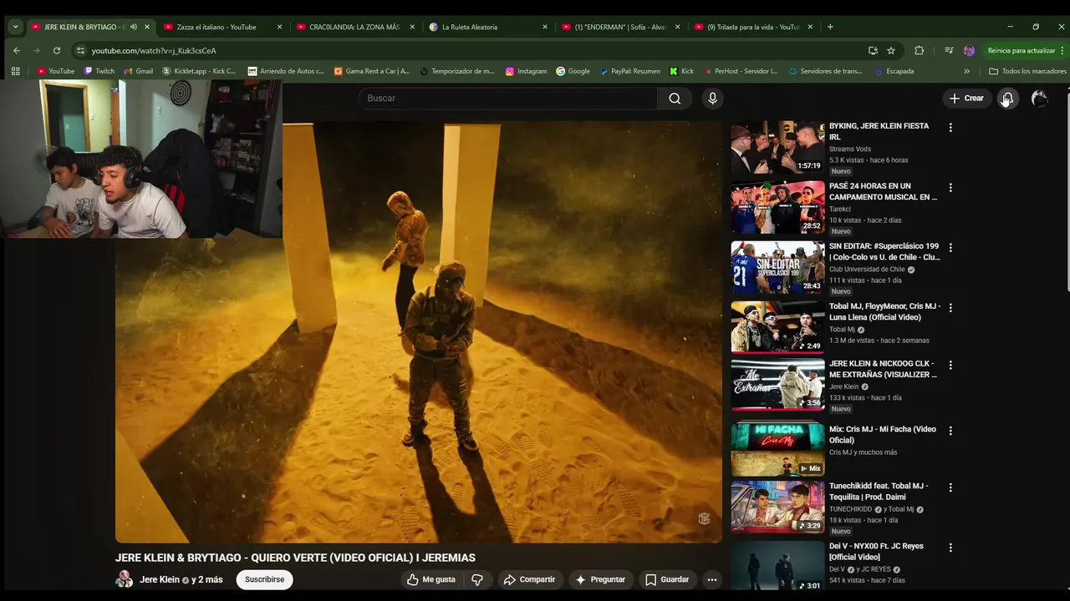
Task: Open the apps grid in bookmarks bar
Action: (15, 71)
